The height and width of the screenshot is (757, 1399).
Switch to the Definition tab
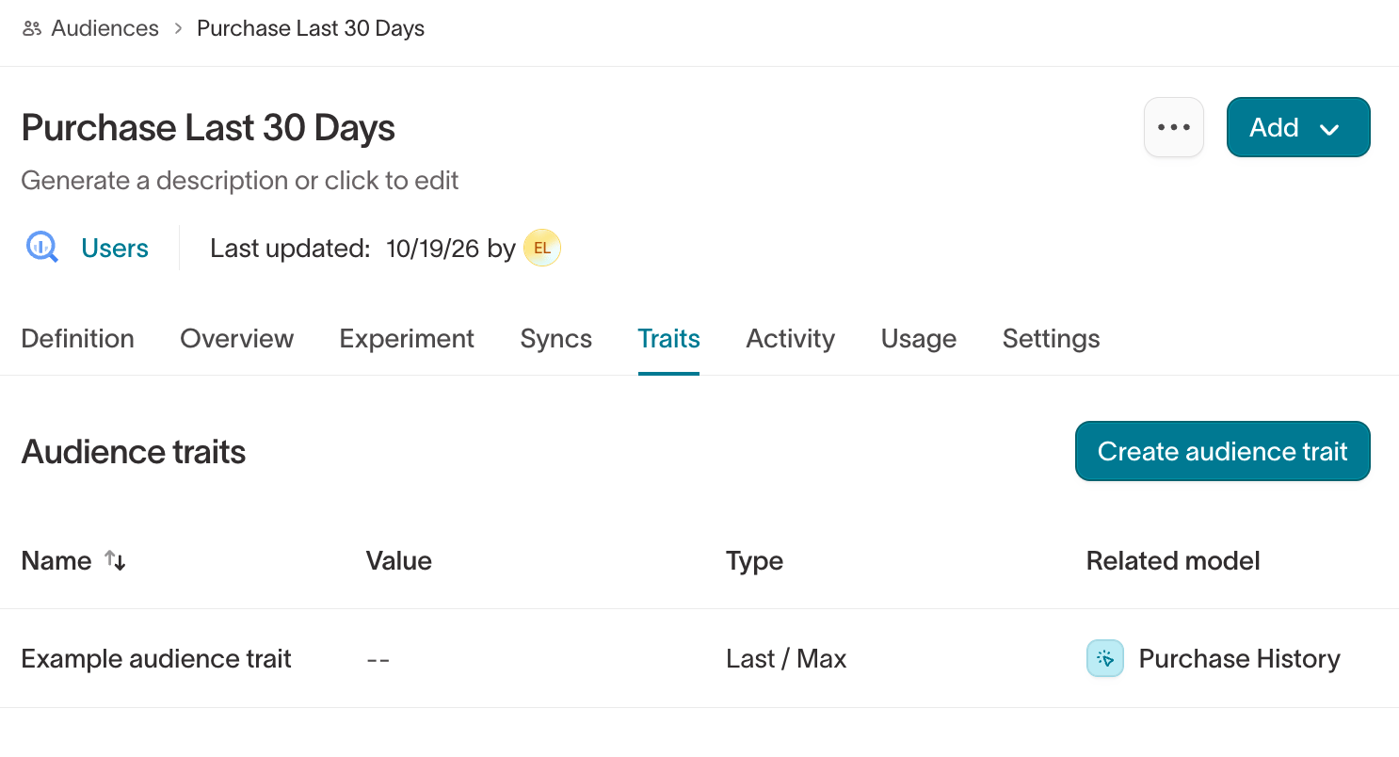[77, 339]
